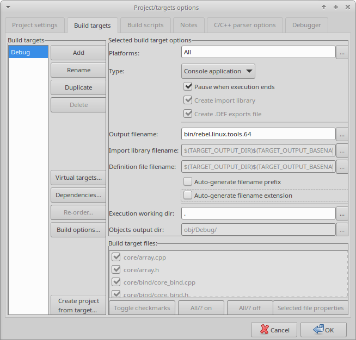The width and height of the screenshot is (356, 340).
Task: Browse for output filename with ellipsis
Action: click(x=342, y=134)
